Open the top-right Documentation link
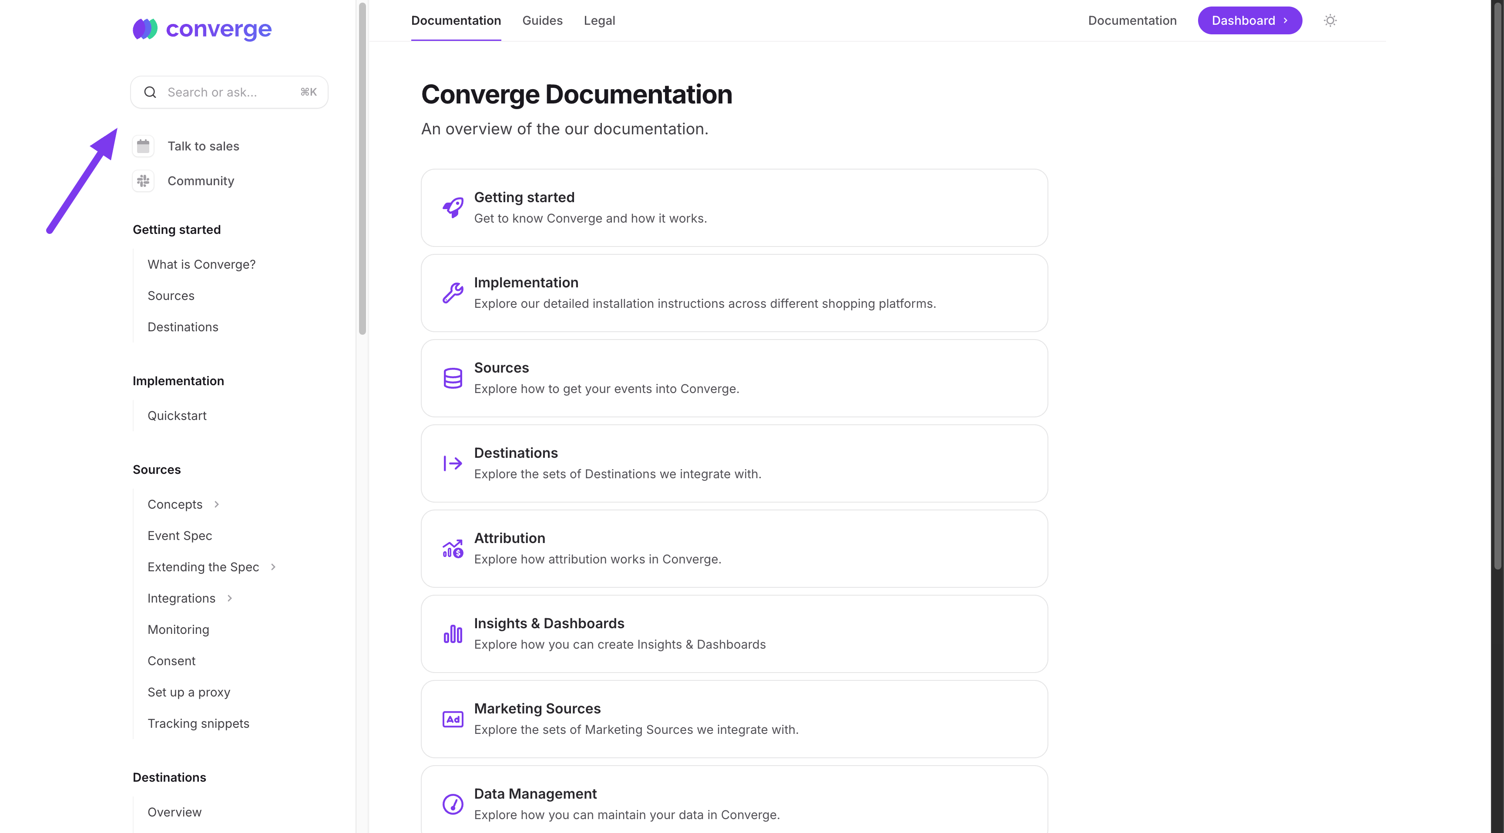Image resolution: width=1504 pixels, height=833 pixels. point(1132,20)
